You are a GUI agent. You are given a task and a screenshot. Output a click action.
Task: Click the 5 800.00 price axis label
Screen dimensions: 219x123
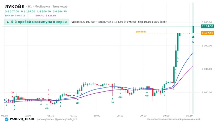pos(207,69)
